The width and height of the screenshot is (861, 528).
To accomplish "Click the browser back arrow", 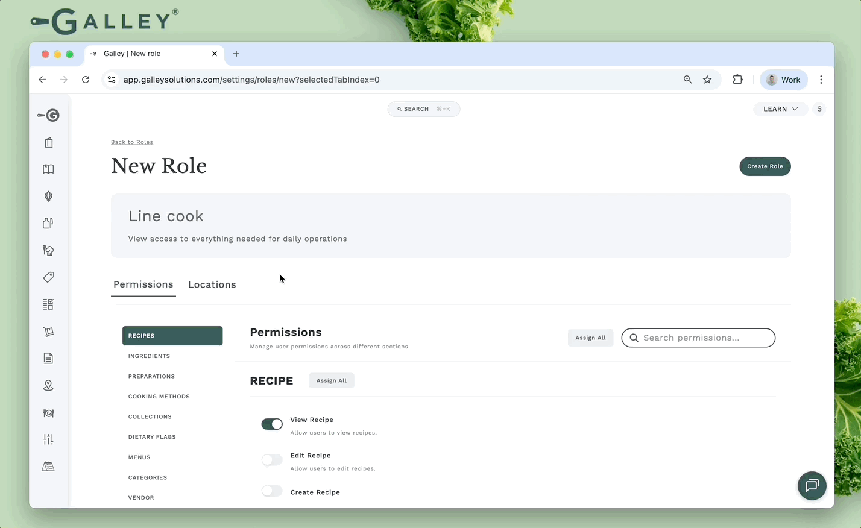I will pyautogui.click(x=42, y=80).
